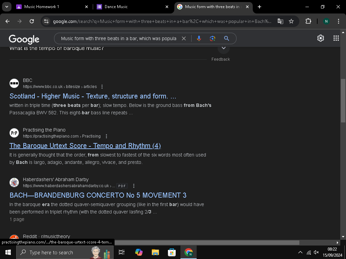Launch Copilot from the taskbar
Screen dimensions: 346x259
click(x=139, y=252)
